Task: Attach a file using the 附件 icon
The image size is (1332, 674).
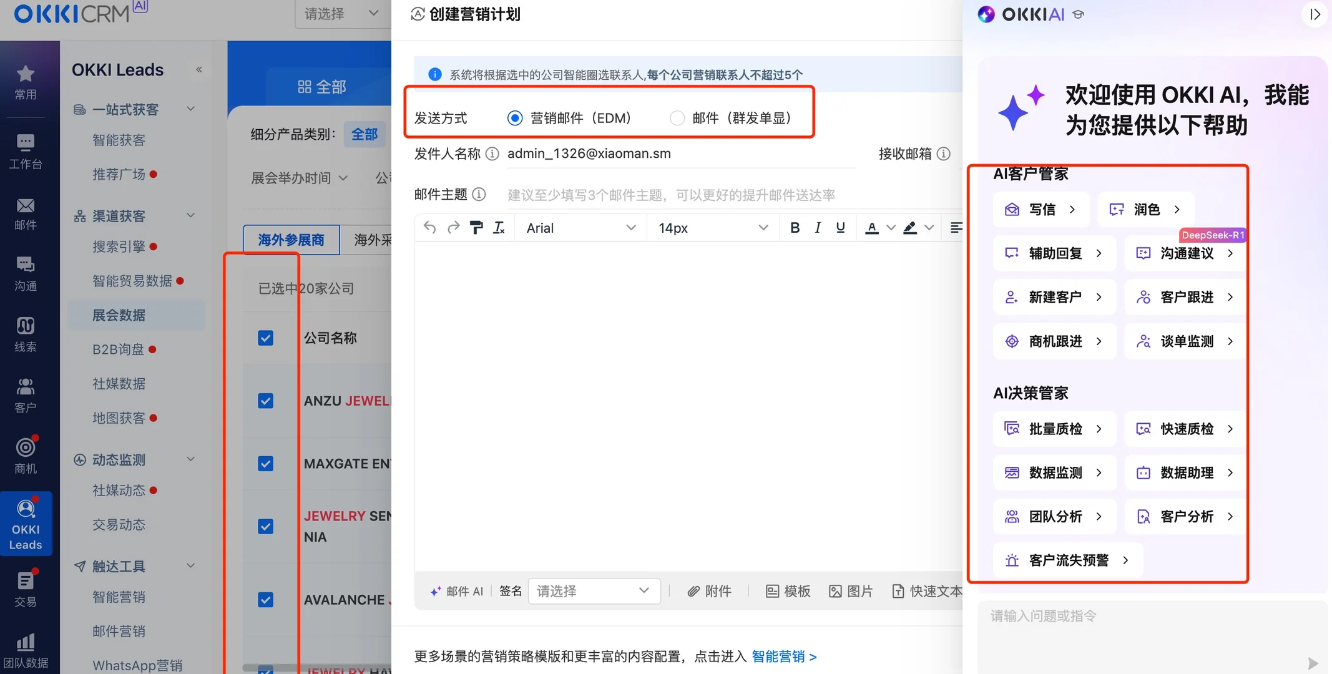Action: pyautogui.click(x=710, y=591)
